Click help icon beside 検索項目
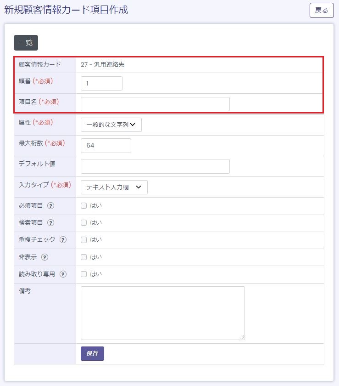This screenshot has width=339, height=386. [51, 223]
